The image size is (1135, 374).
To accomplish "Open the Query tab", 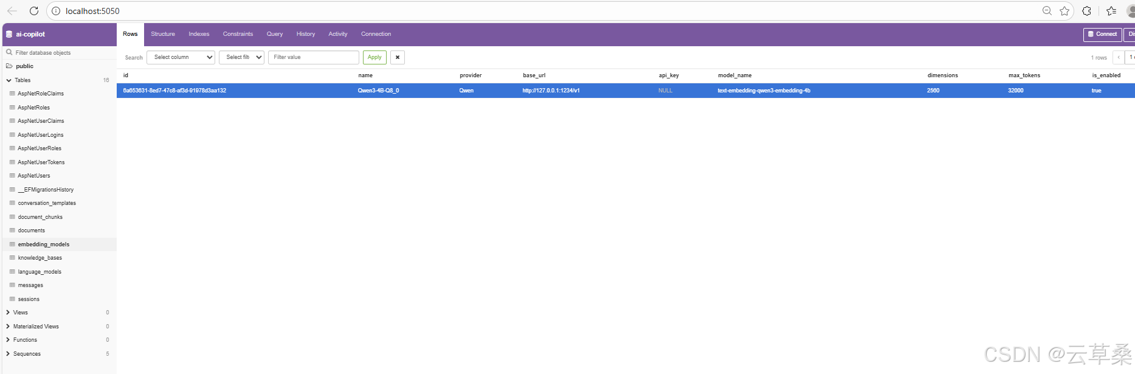I will (x=275, y=34).
